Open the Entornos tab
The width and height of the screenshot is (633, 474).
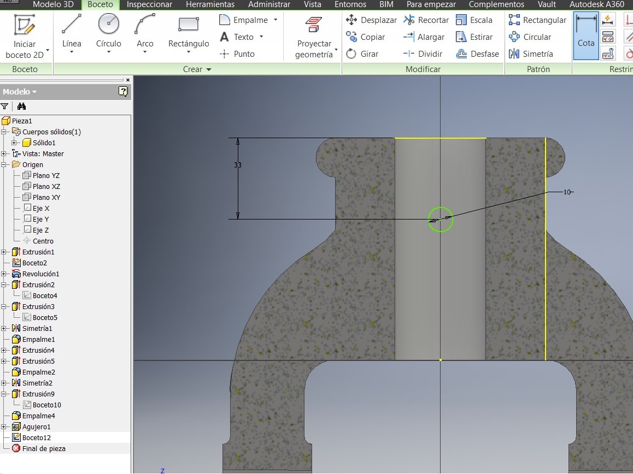click(350, 4)
